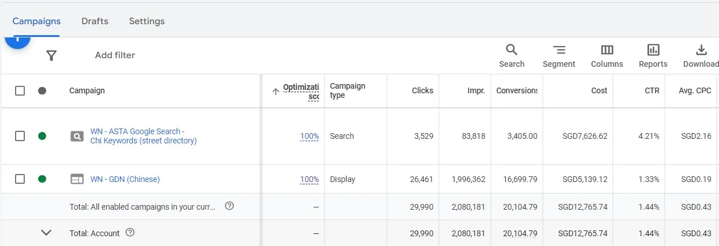Viewport: 719px width, 246px height.
Task: Open status dropdown for WN - GDN campaign
Action: (42, 179)
